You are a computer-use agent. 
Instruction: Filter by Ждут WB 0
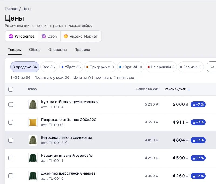(131, 67)
